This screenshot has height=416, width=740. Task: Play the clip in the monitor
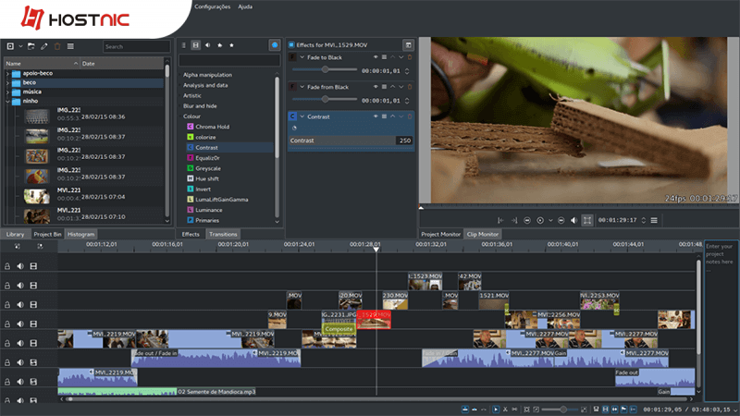point(540,220)
